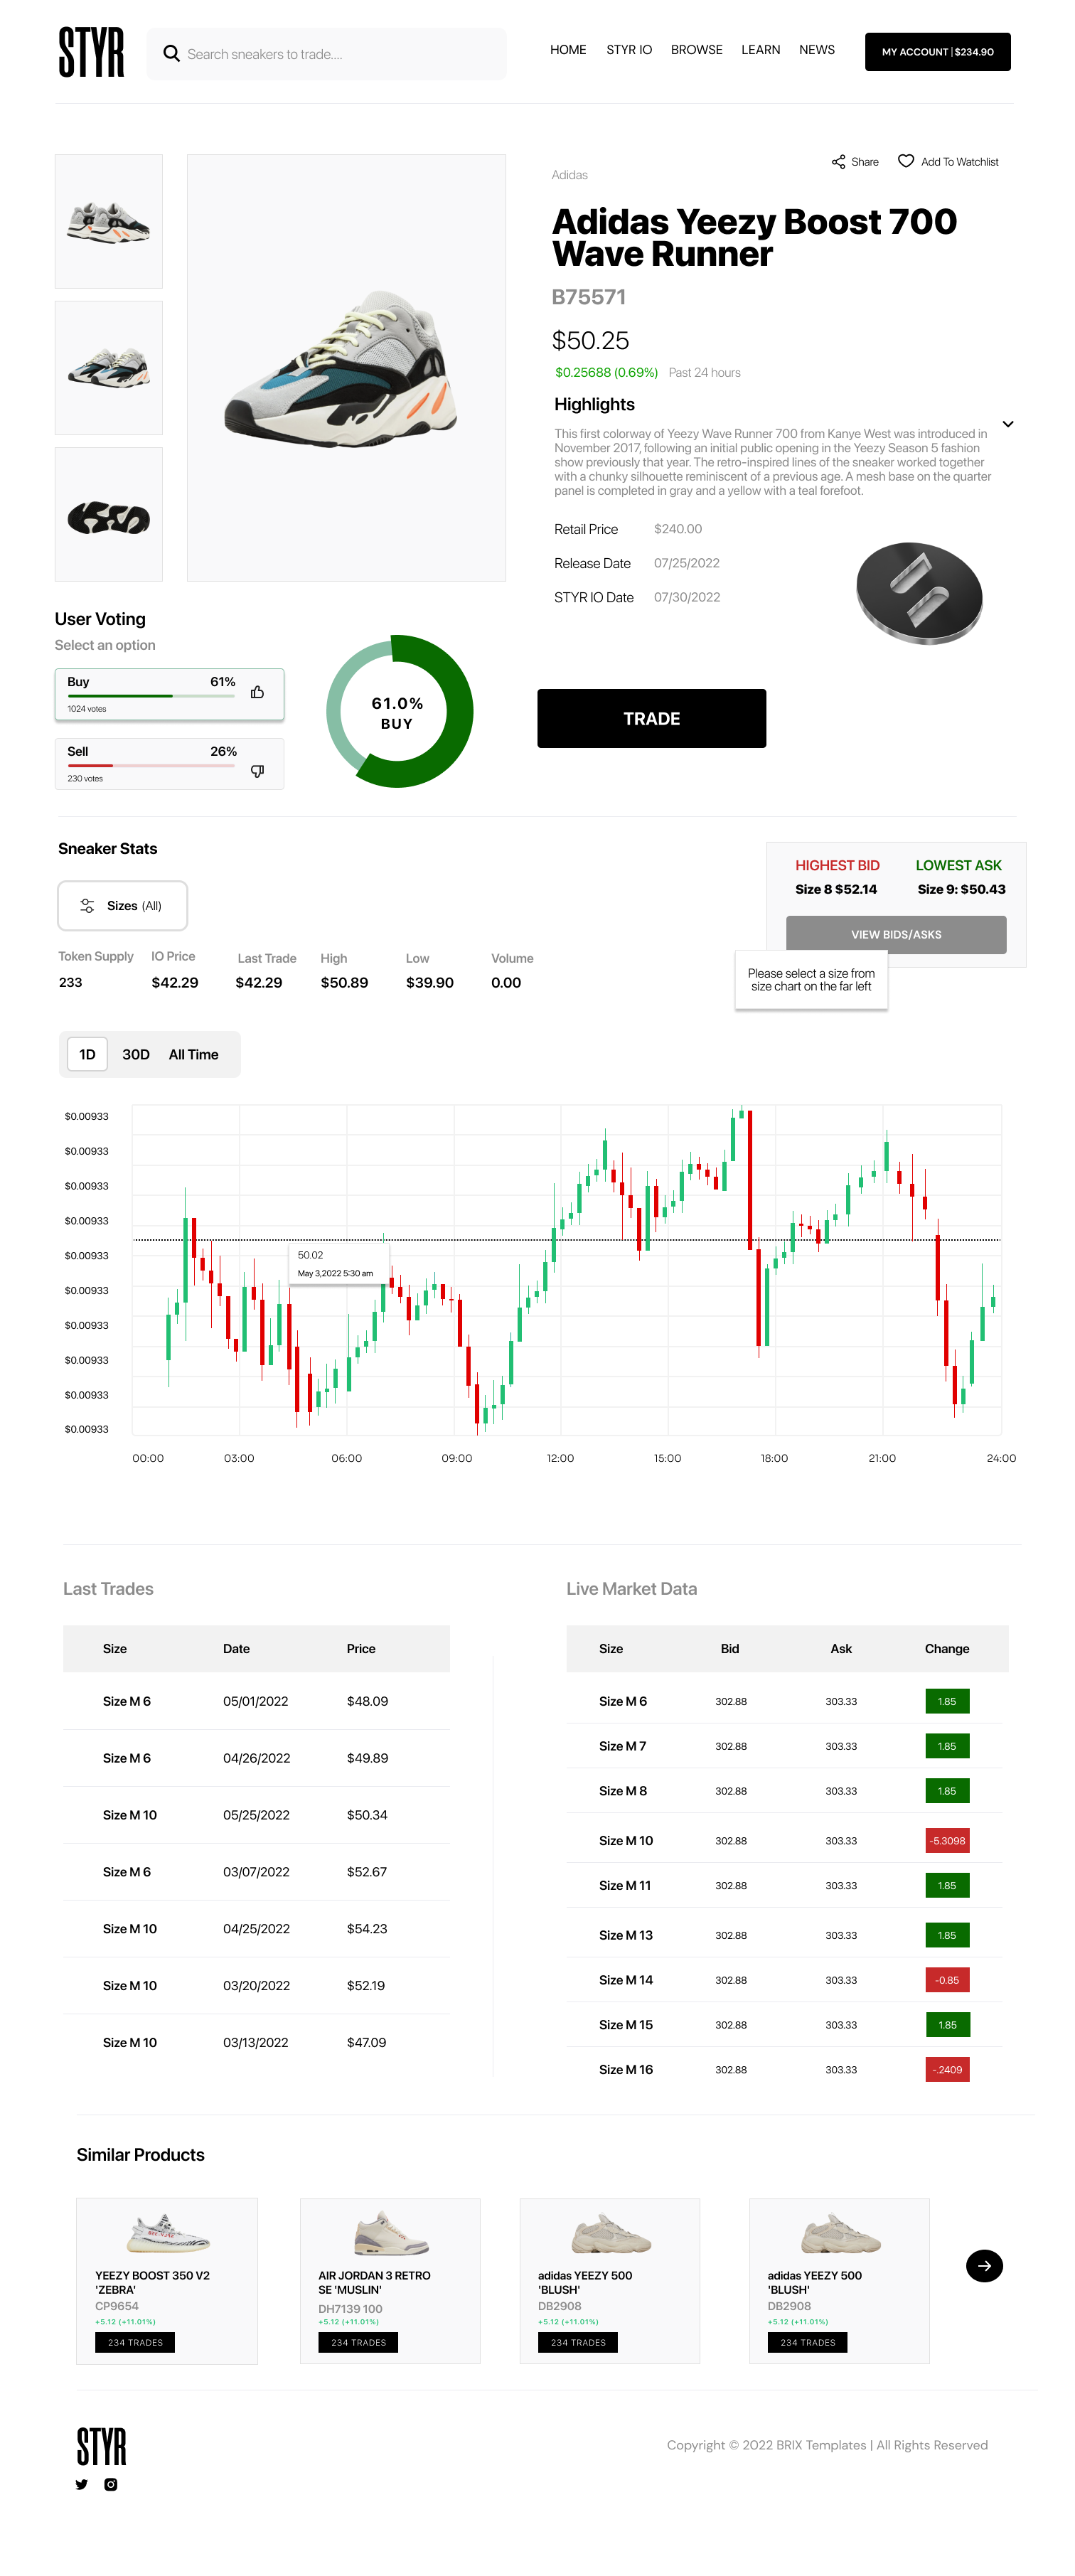Click 234 TRADES badge on Zebra card
Viewport: 1075px width, 2576px height.
(135, 2343)
